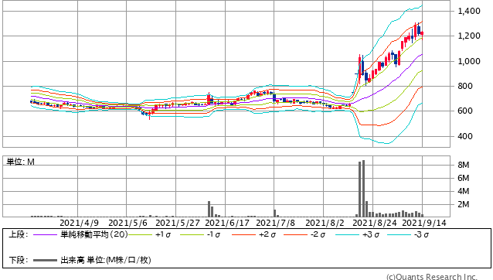
Task: Click the red +2σ legend line swatch
Action: point(243,234)
